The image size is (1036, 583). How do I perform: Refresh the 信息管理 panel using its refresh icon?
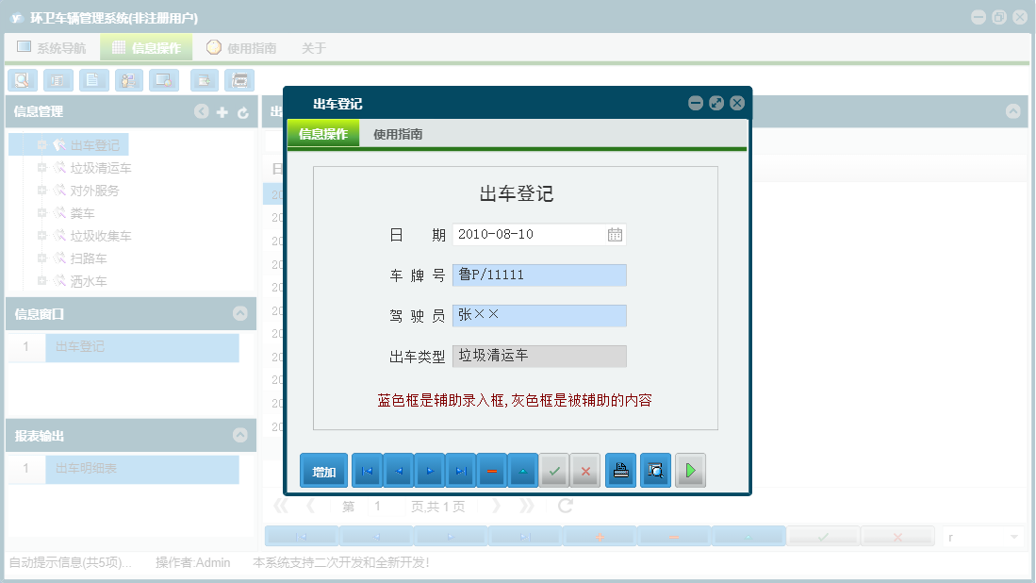[245, 111]
